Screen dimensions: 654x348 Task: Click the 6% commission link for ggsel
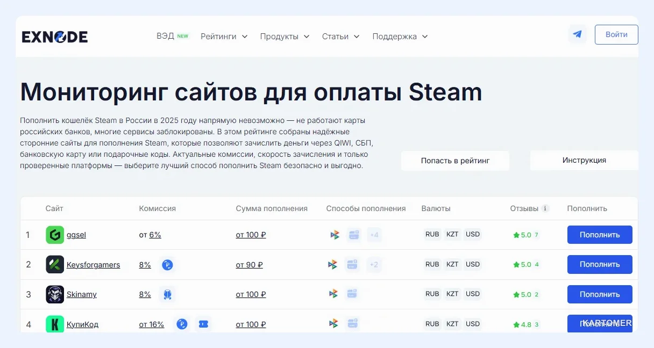[155, 235]
